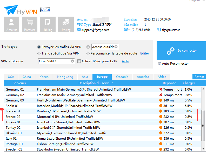Click the orange status dot for Spain 01
This screenshot has width=207, height=157.
pos(161,106)
